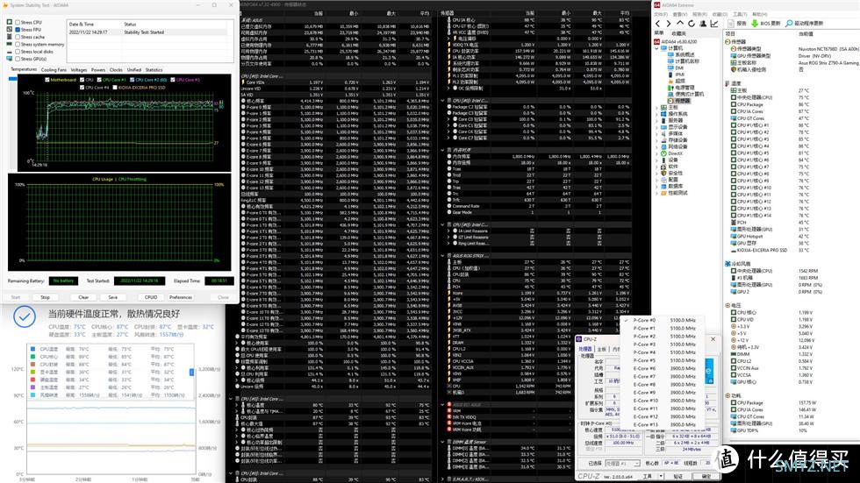Expand 服务器 node in AIDA64 tree
Image resolution: width=860 pixels, height=483 pixels.
pyautogui.click(x=656, y=120)
